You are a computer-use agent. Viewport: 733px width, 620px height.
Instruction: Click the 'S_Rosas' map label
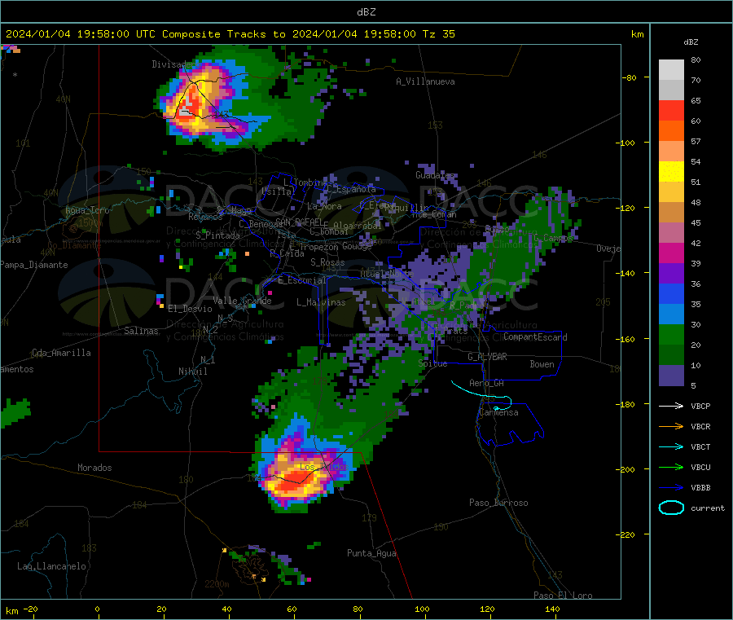point(327,262)
